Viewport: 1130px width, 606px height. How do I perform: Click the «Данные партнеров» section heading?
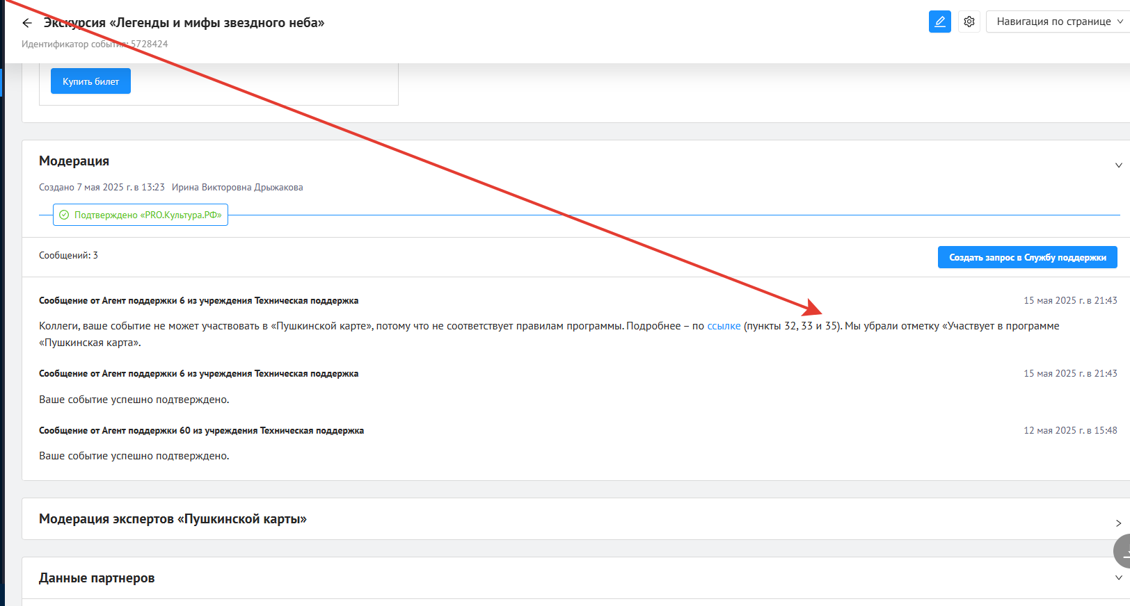click(x=97, y=578)
